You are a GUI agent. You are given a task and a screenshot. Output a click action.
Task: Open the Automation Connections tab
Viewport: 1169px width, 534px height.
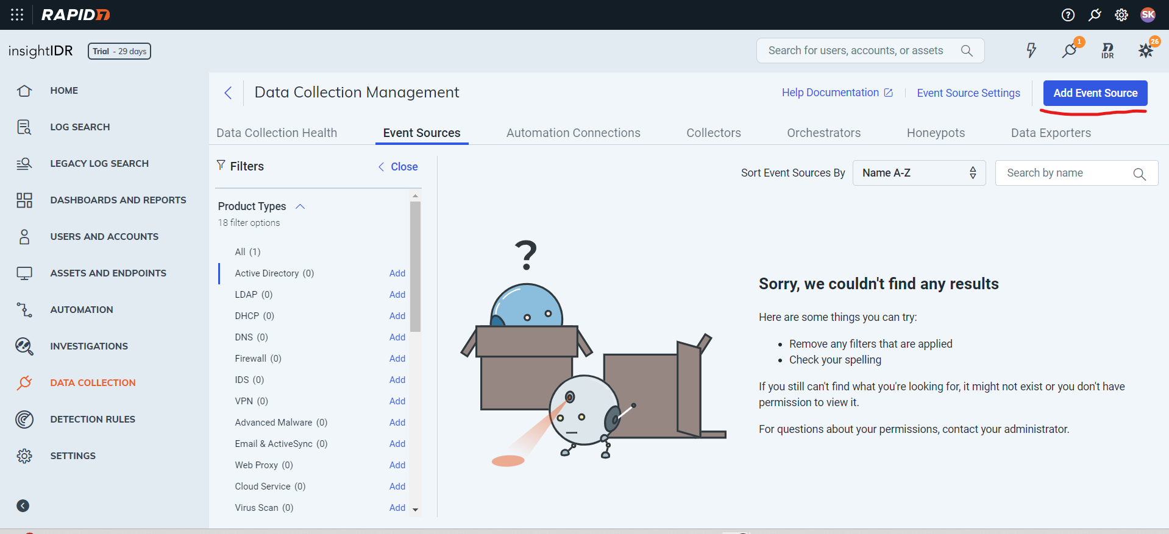[x=574, y=133]
